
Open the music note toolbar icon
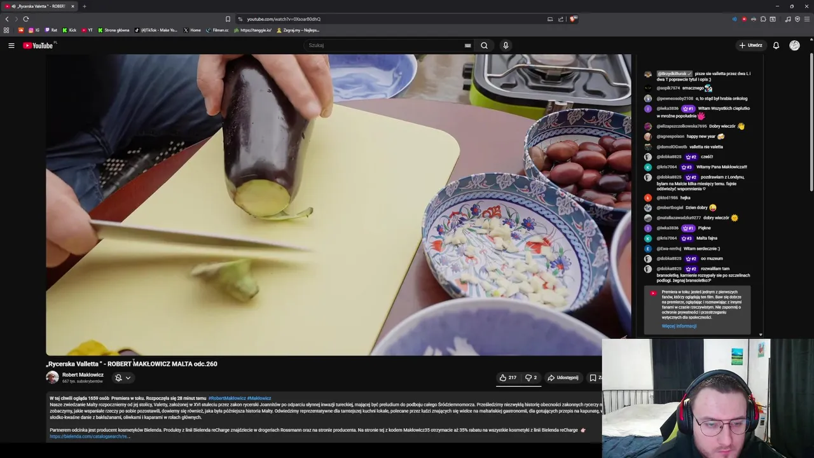click(x=788, y=19)
